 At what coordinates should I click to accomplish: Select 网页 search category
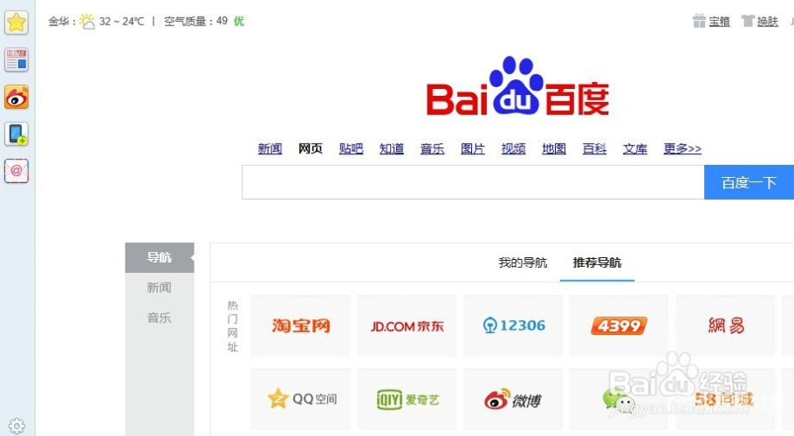tap(311, 149)
